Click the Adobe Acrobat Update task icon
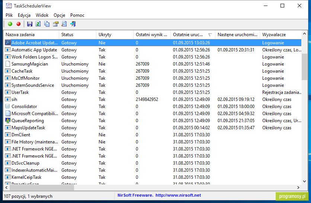 coord(8,42)
